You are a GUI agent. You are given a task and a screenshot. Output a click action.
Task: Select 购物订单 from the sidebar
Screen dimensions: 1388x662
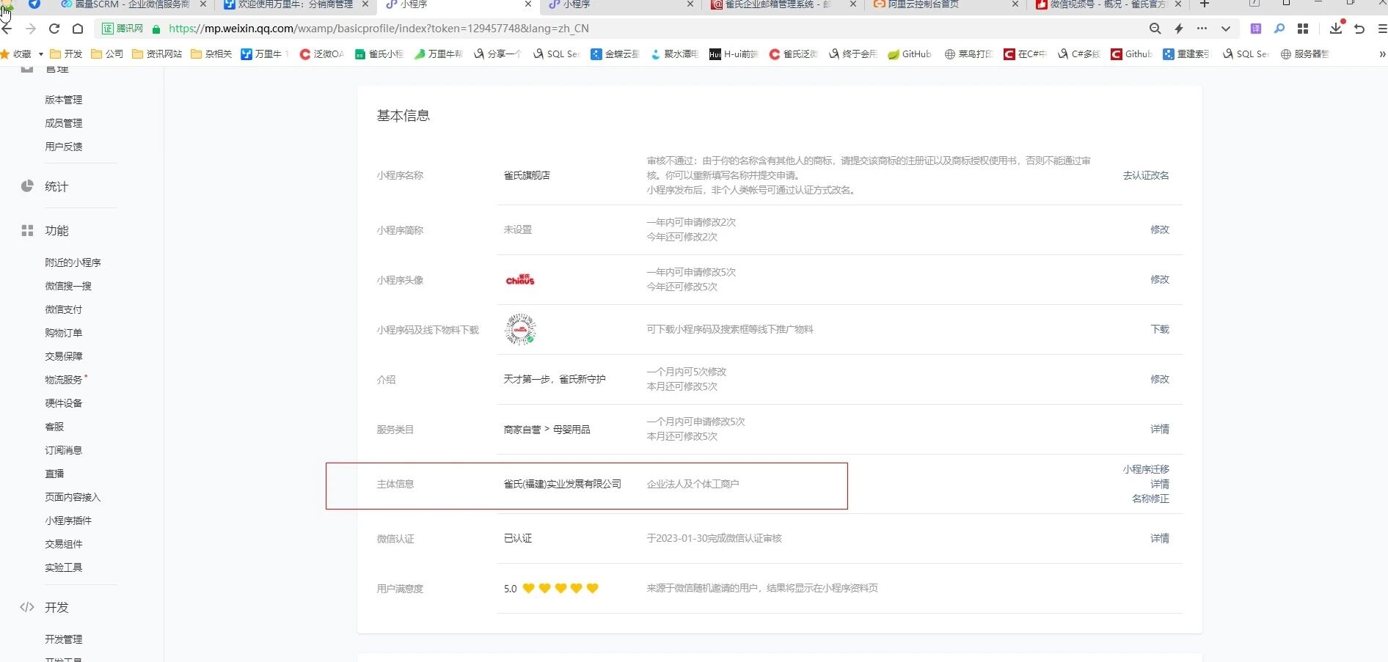(x=64, y=333)
